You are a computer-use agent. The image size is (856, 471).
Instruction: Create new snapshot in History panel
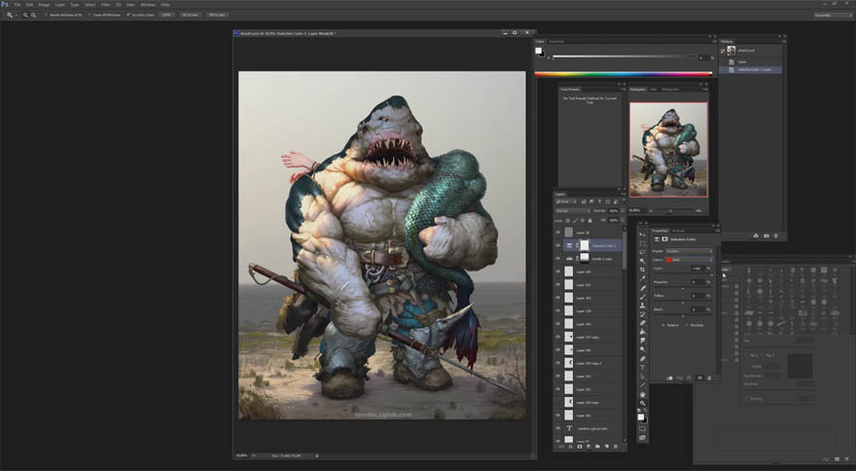point(766,235)
